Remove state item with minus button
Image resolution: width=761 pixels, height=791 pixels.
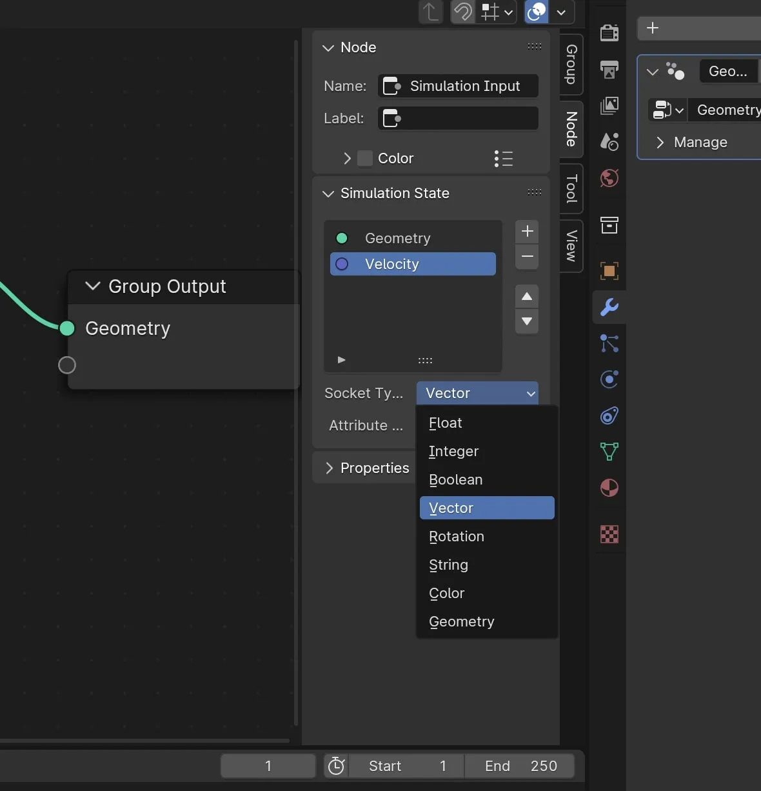tap(527, 257)
